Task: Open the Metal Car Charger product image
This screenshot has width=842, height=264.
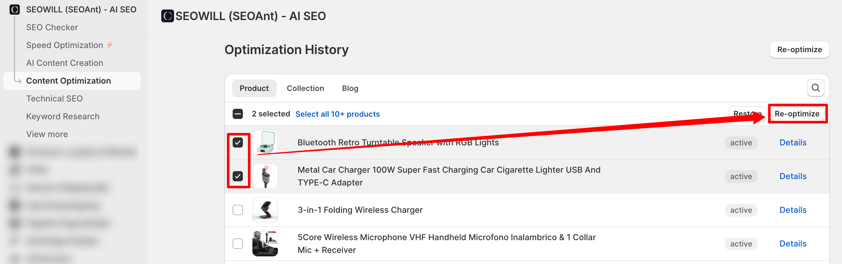Action: (265, 176)
